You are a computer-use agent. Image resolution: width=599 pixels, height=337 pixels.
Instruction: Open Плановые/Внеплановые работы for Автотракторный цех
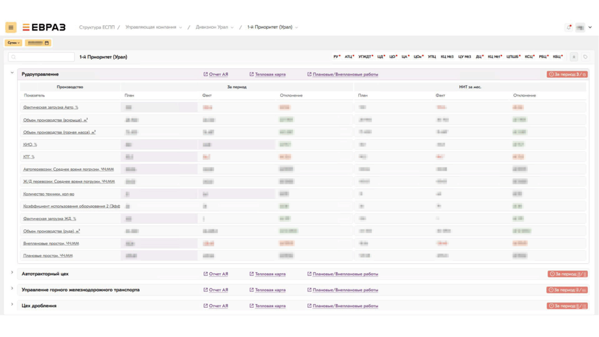(345, 274)
